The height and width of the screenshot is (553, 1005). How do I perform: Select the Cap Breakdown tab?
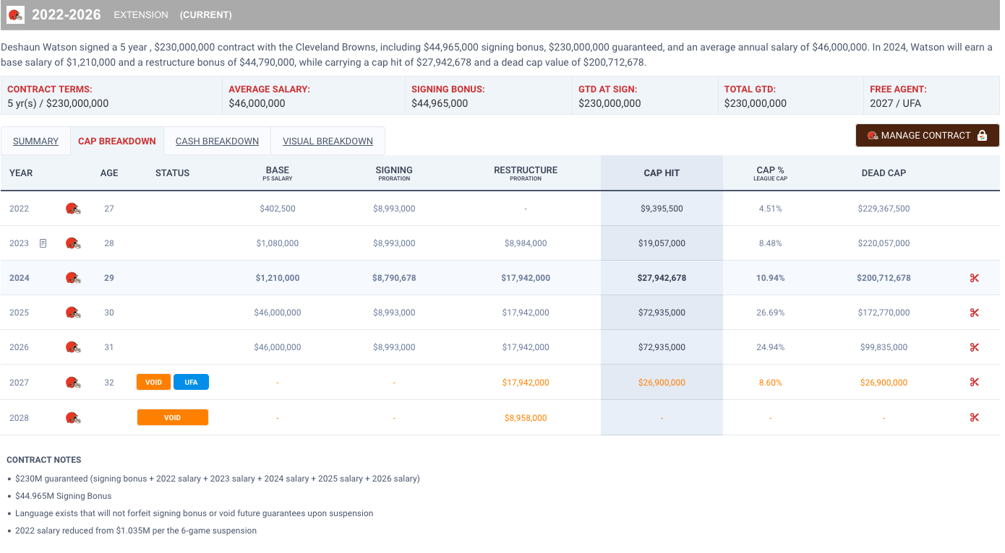(117, 141)
